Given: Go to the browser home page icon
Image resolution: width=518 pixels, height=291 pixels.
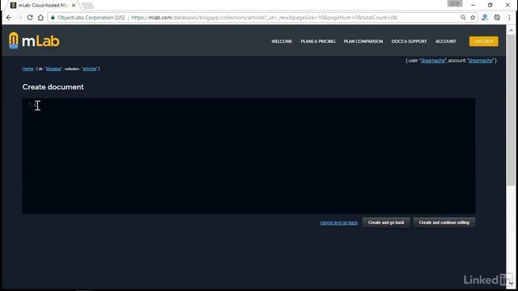Looking at the screenshot, I should pyautogui.click(x=40, y=18).
